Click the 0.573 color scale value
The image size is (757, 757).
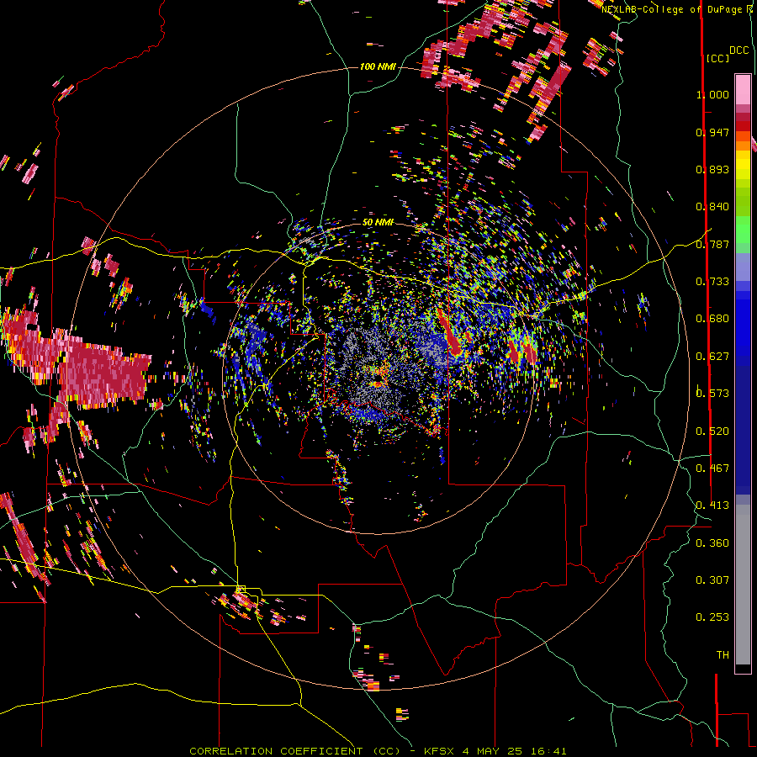(712, 394)
